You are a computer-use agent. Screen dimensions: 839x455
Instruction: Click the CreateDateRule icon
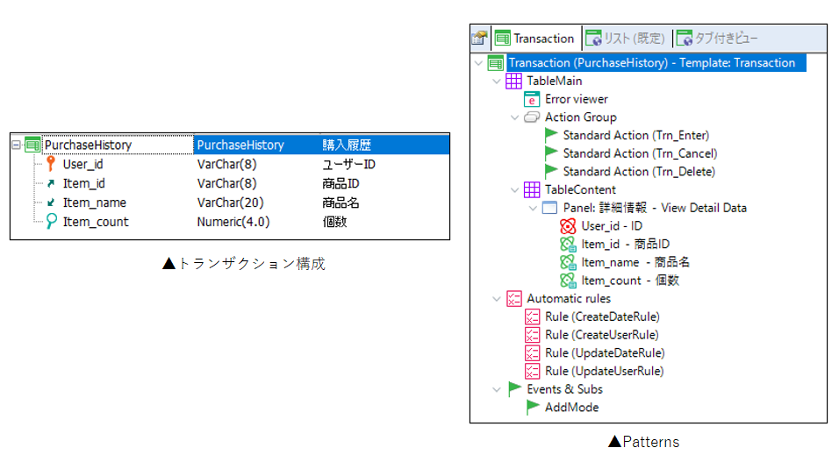coord(532,317)
